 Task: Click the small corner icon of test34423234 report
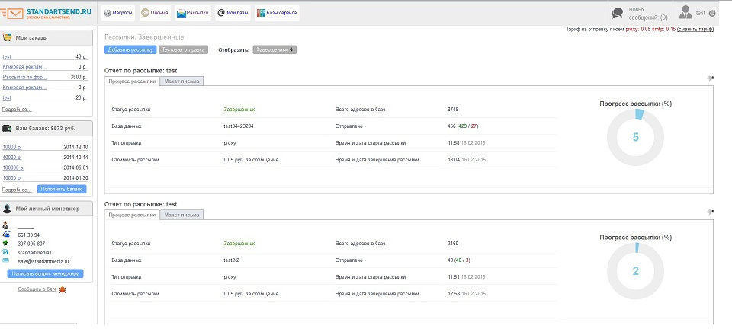click(710, 78)
